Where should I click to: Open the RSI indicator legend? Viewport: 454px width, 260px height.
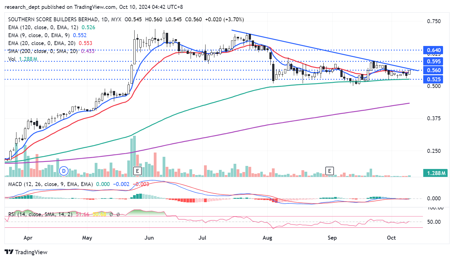[40, 214]
